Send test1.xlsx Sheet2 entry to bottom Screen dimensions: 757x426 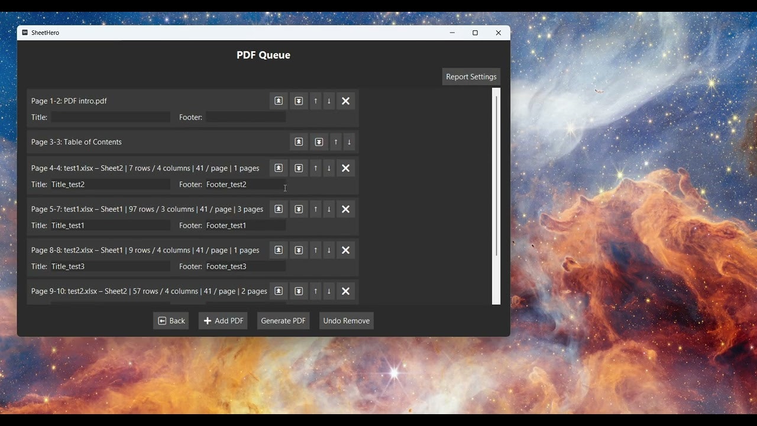pos(299,168)
